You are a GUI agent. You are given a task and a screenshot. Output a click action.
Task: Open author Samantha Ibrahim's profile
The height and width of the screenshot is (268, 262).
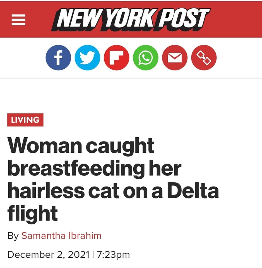click(x=62, y=235)
